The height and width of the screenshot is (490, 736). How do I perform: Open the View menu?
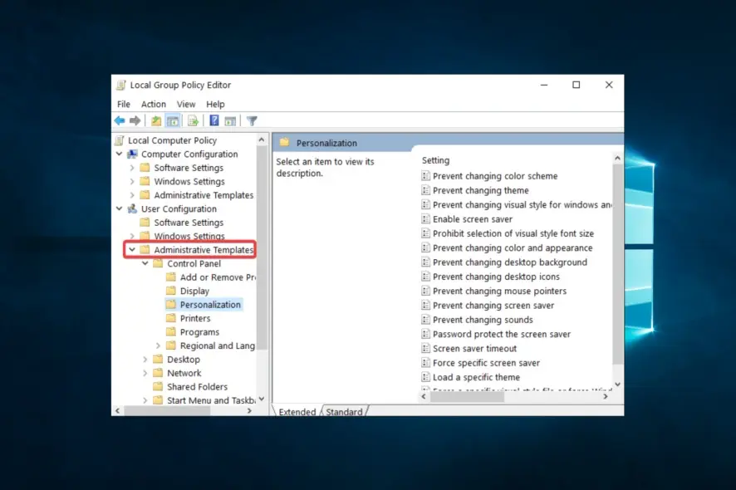pos(186,104)
